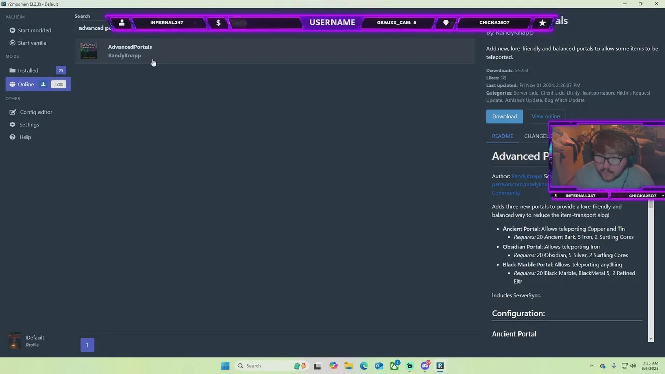Screen dimensions: 665x374
Task: Open the RandyKnapp author link in README
Action: [526, 176]
